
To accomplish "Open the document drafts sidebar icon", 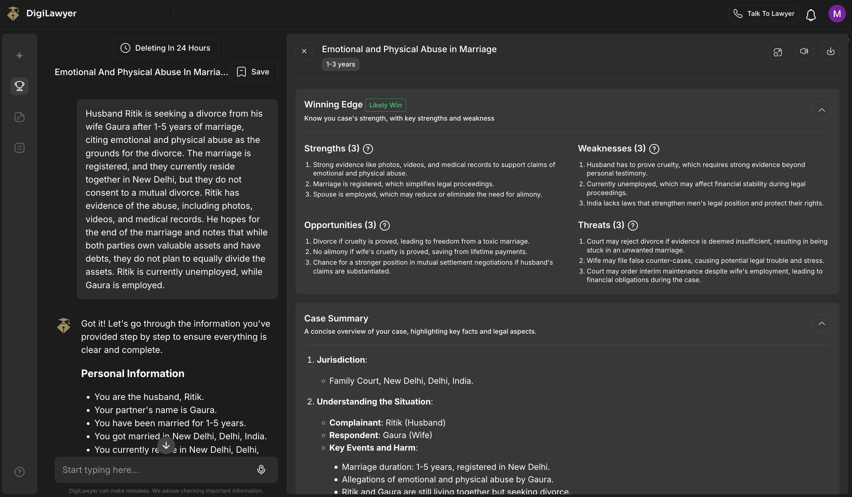I will [x=20, y=117].
